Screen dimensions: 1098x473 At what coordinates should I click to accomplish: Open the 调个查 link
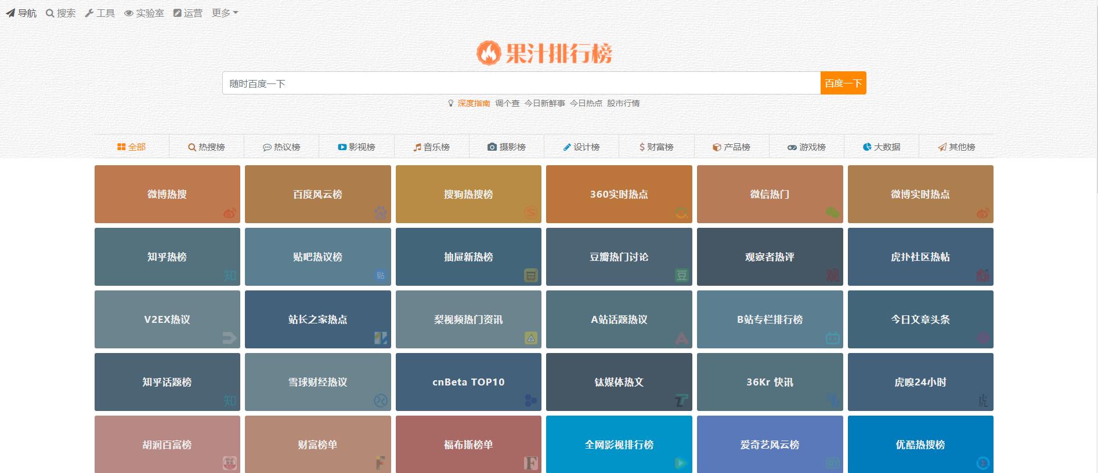507,103
